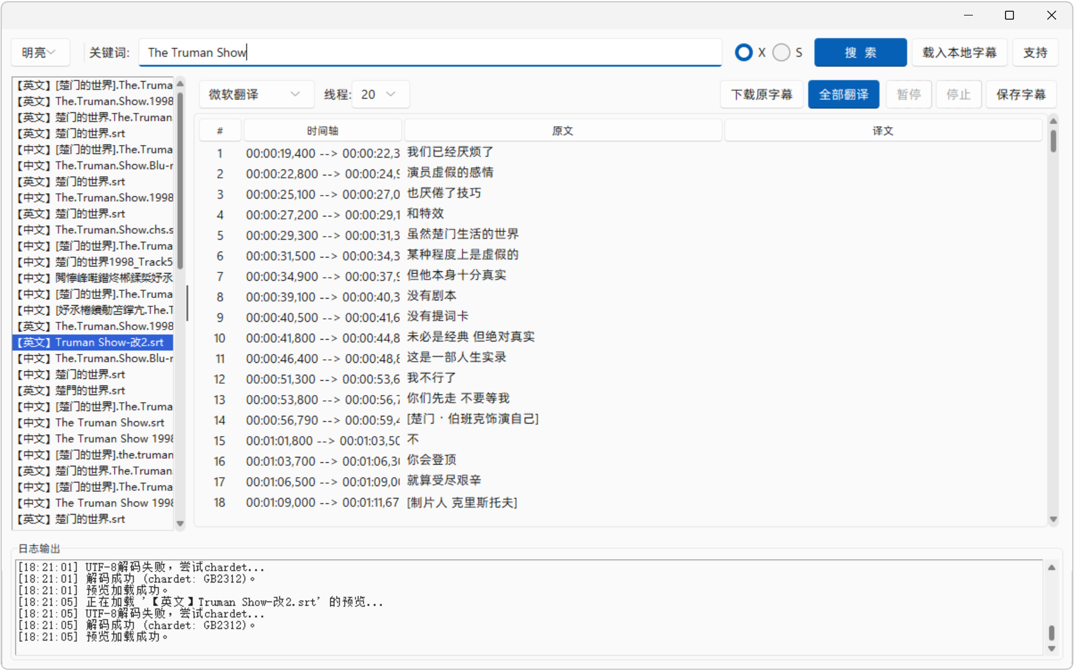Viewport: 1074px width, 671px height.
Task: Open the 明亮 theme dropdown
Action: (x=40, y=52)
